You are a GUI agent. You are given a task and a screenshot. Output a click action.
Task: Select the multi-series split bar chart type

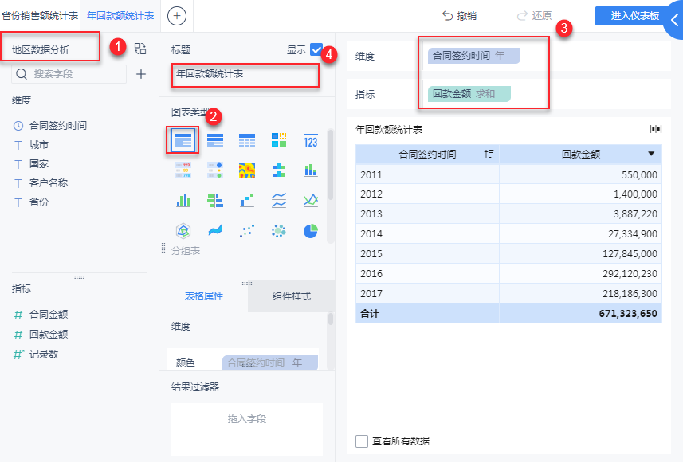(x=279, y=170)
